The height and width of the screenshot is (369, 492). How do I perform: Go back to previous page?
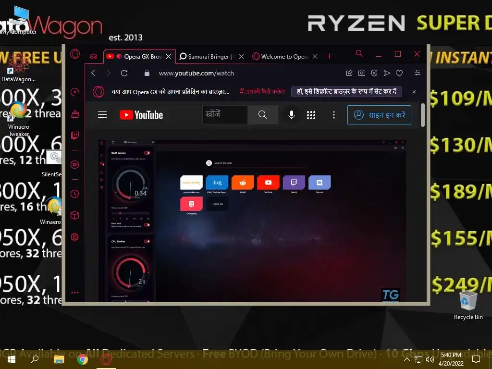click(x=93, y=73)
